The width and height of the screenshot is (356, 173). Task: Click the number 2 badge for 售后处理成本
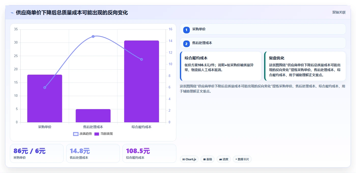tap(186, 44)
